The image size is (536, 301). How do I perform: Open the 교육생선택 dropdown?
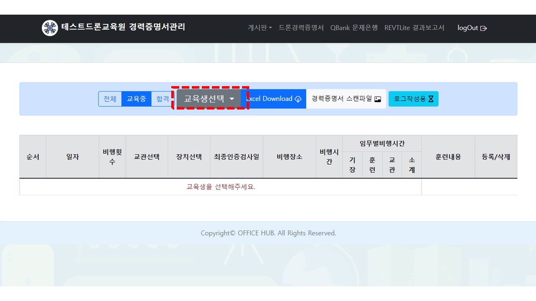coord(209,99)
